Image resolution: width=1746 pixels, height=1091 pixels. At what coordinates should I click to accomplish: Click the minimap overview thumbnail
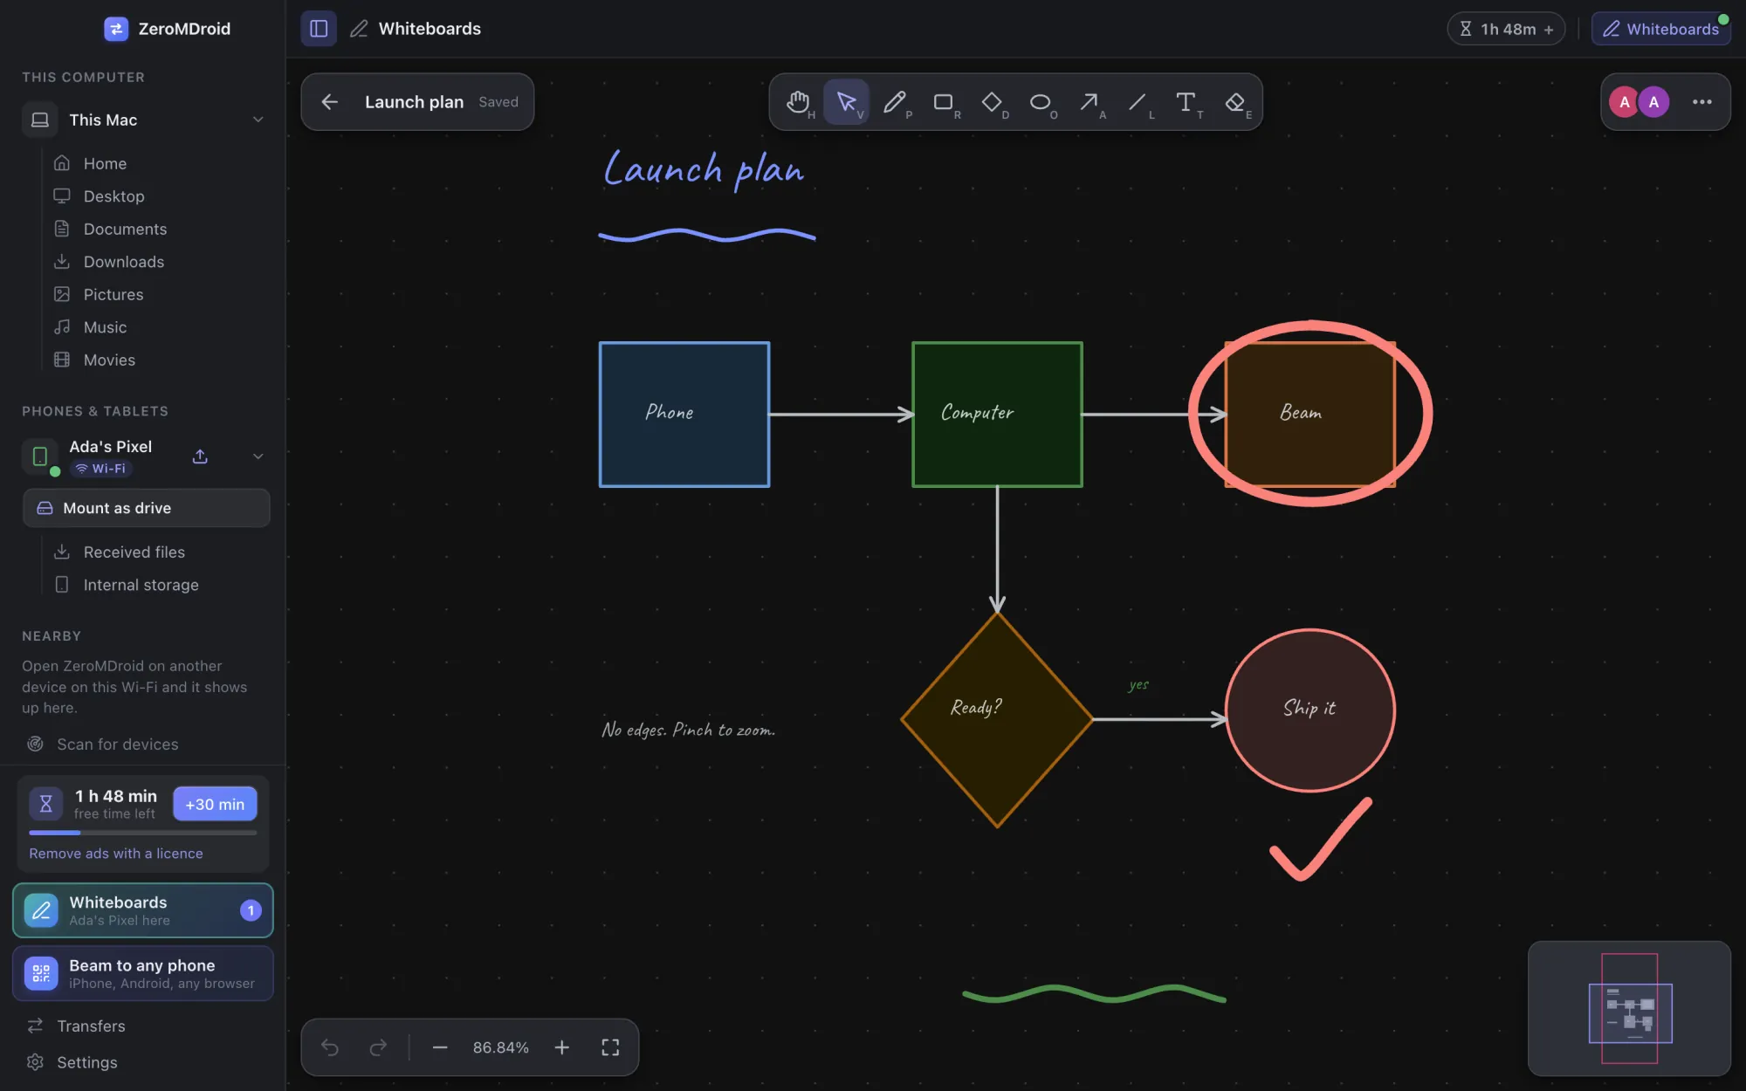coord(1629,1008)
